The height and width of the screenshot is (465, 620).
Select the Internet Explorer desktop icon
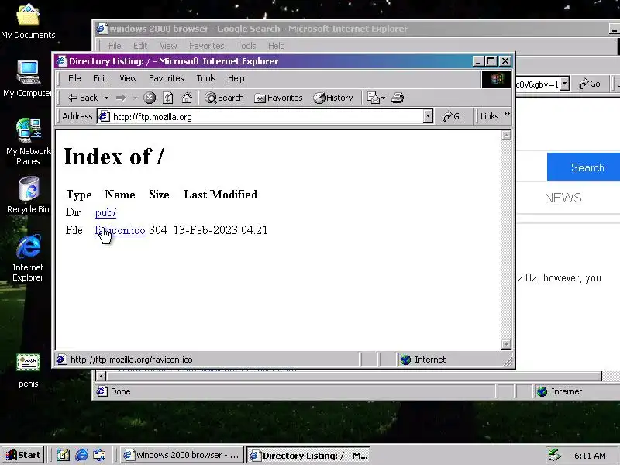28,258
